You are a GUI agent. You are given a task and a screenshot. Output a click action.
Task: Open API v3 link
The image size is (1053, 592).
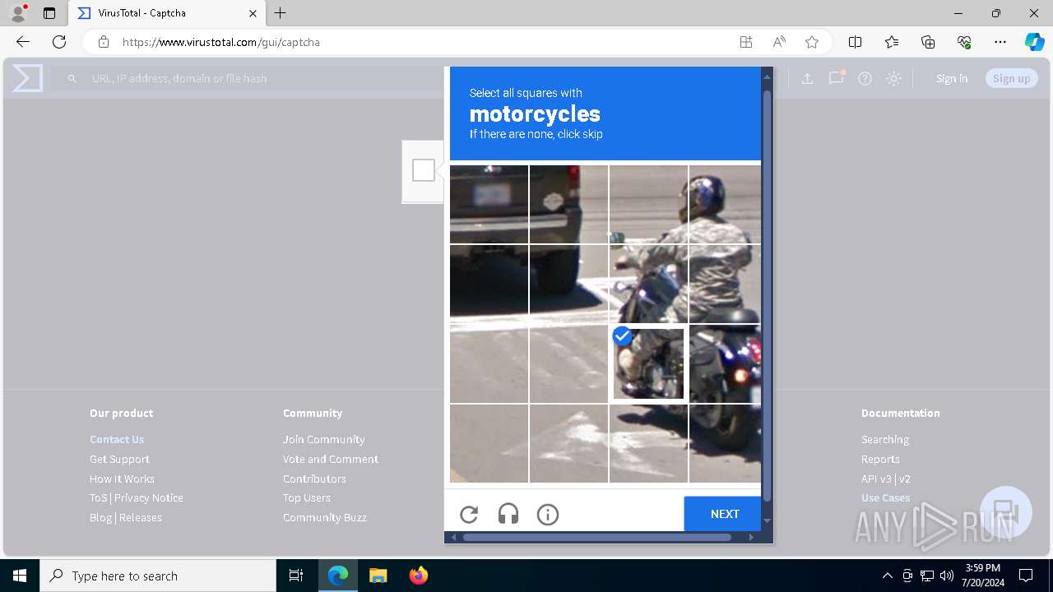876,479
